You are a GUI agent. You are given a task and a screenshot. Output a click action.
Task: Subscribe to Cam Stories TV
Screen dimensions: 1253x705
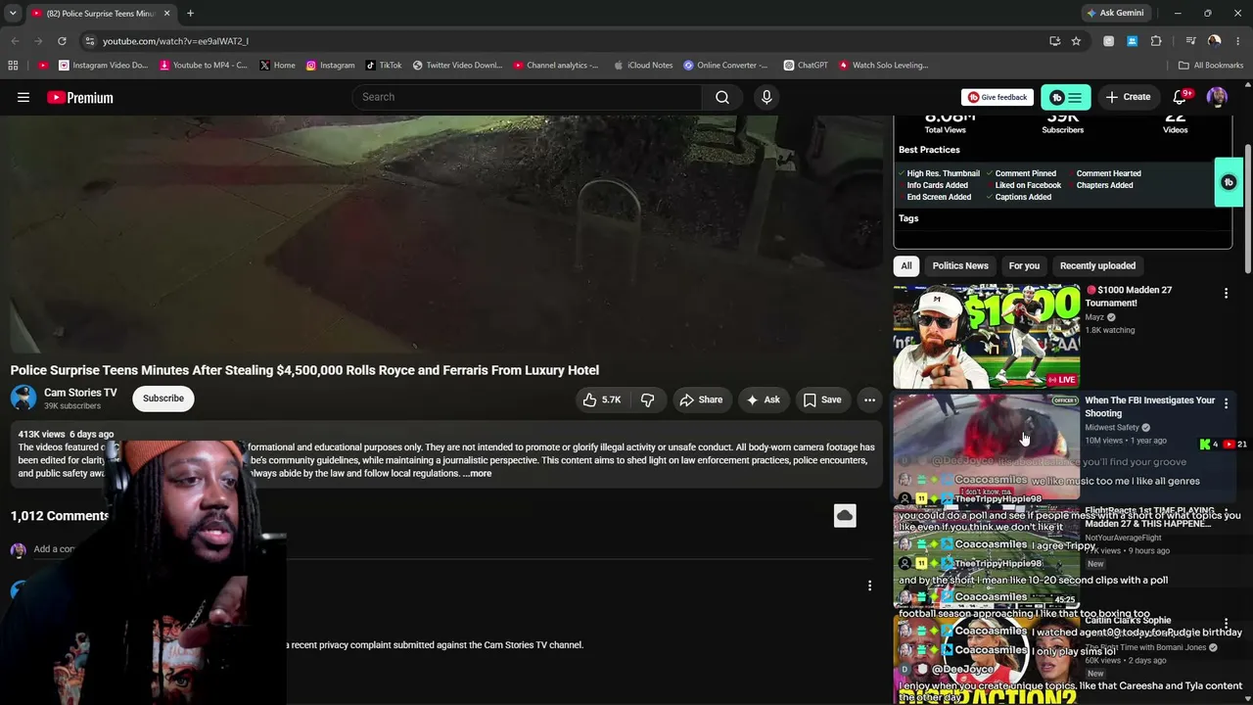click(163, 399)
